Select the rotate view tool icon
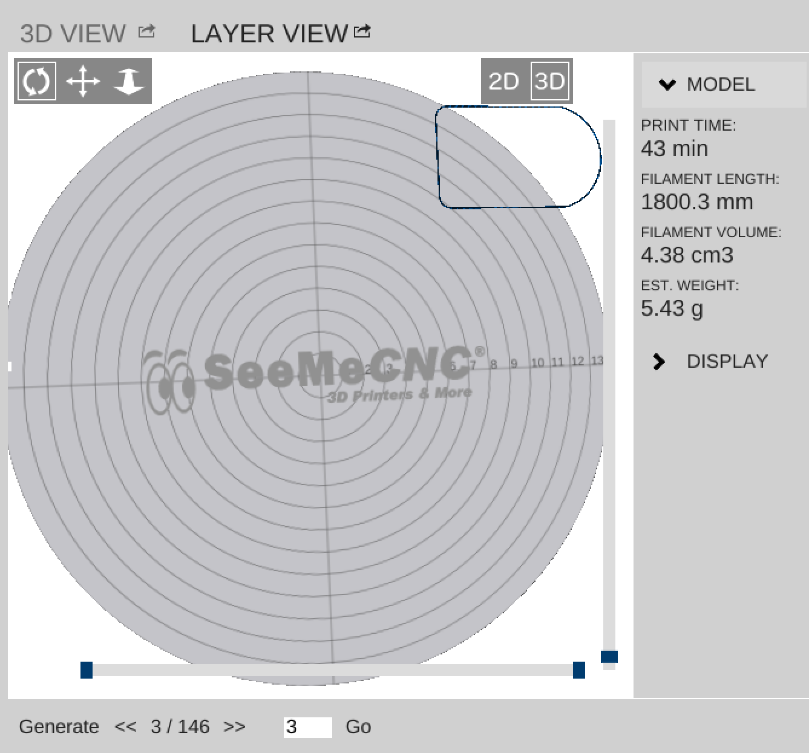This screenshot has height=753, width=809. [37, 81]
